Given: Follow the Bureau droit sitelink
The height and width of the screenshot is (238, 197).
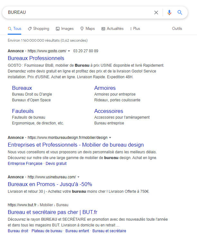Looking at the screenshot, I should pos(18,231).
